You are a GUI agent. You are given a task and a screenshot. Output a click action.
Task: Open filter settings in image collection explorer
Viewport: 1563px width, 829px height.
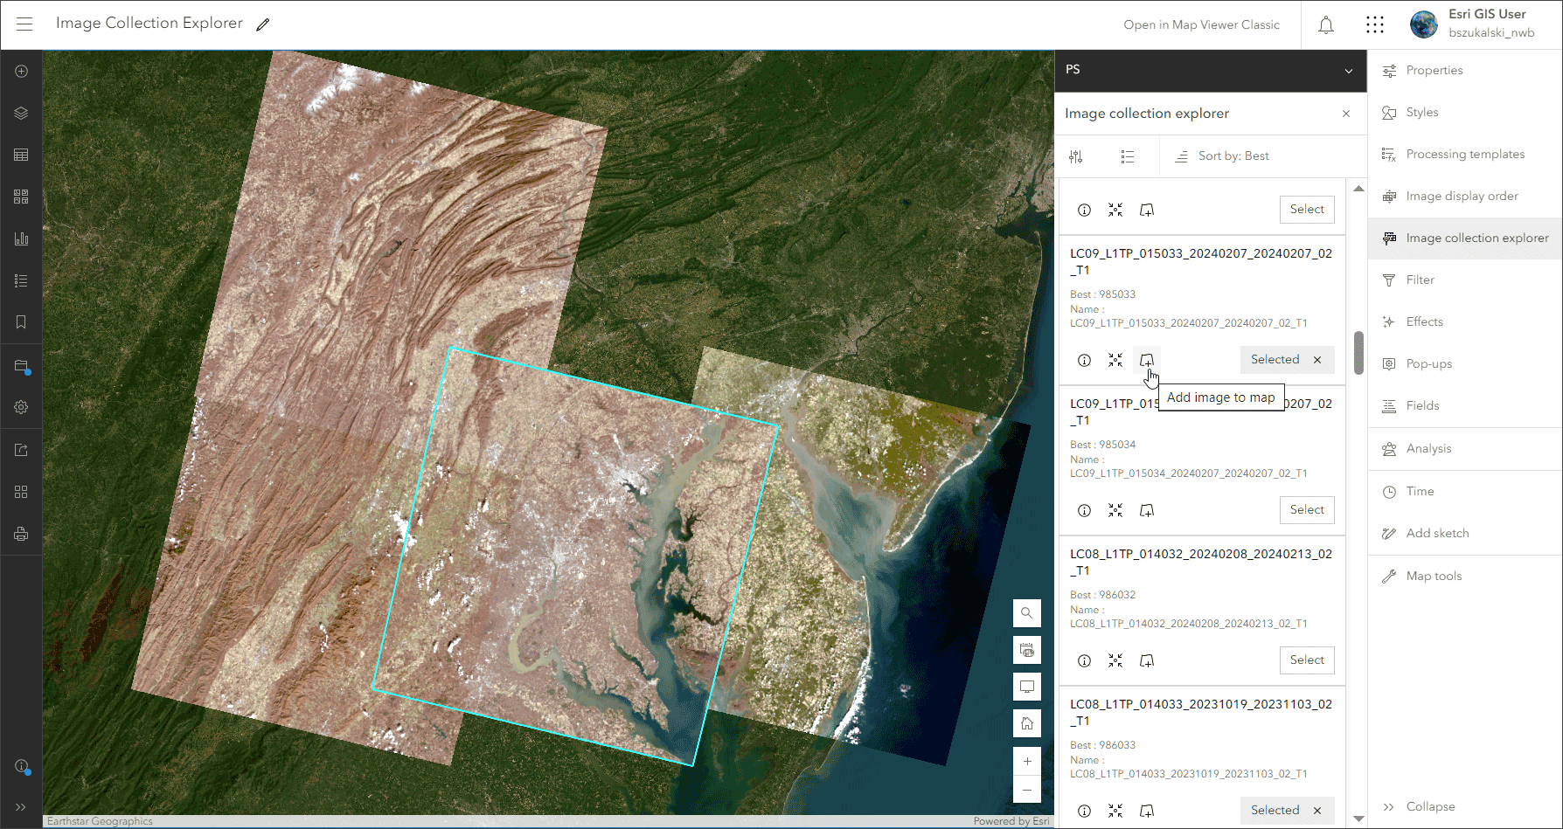tap(1076, 156)
